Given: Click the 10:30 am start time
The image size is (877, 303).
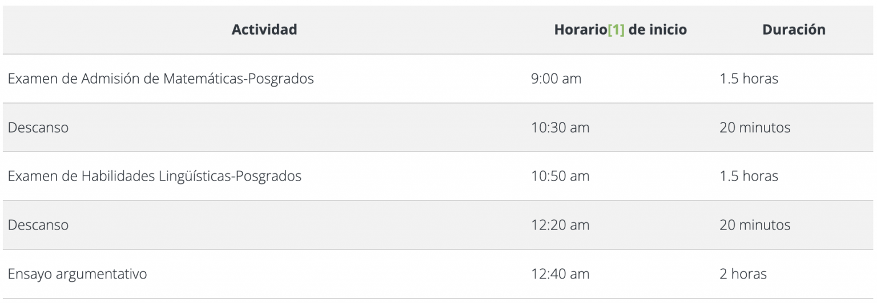Looking at the screenshot, I should tap(560, 128).
